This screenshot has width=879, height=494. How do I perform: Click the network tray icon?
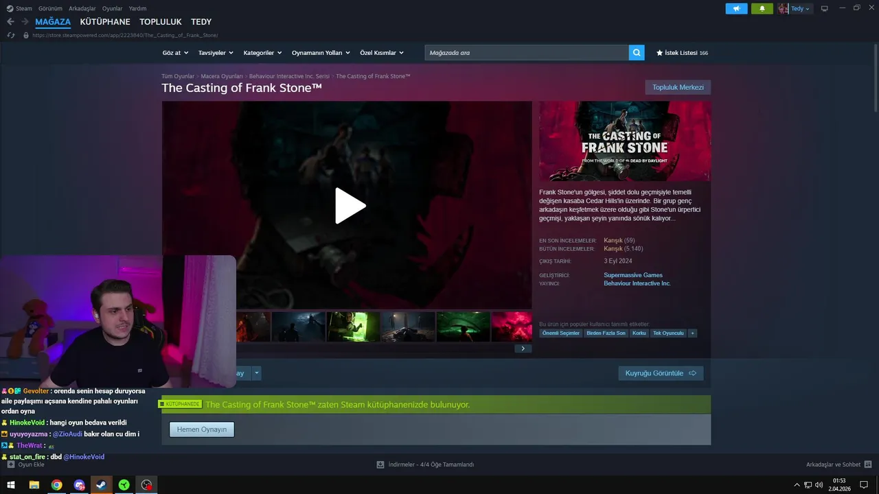pos(808,484)
